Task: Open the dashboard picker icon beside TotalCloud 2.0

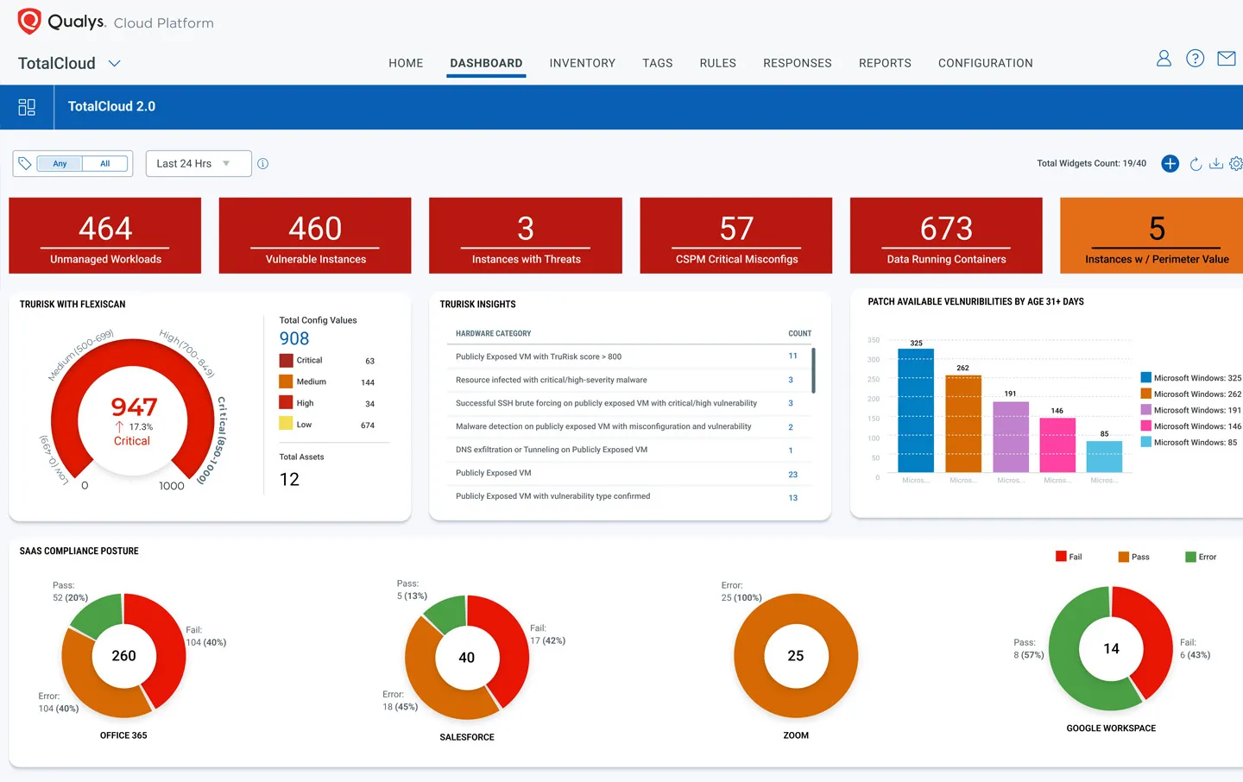Action: 27,106
